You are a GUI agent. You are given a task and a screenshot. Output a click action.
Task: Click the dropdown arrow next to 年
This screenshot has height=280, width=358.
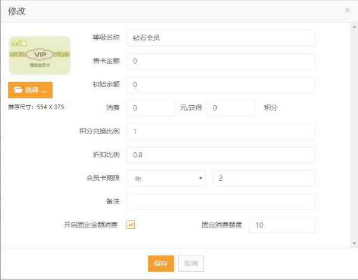click(200, 179)
